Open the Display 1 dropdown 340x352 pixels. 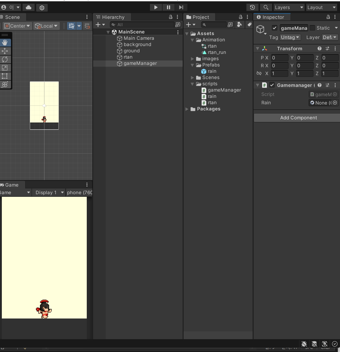pos(49,193)
